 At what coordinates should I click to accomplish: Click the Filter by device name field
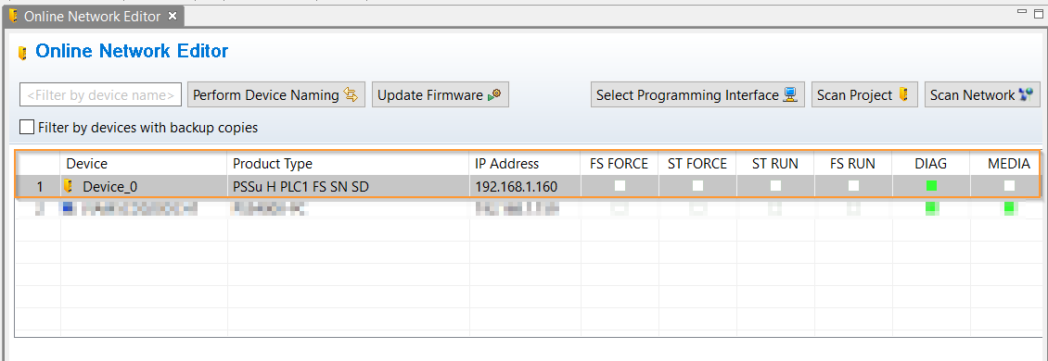click(x=100, y=94)
